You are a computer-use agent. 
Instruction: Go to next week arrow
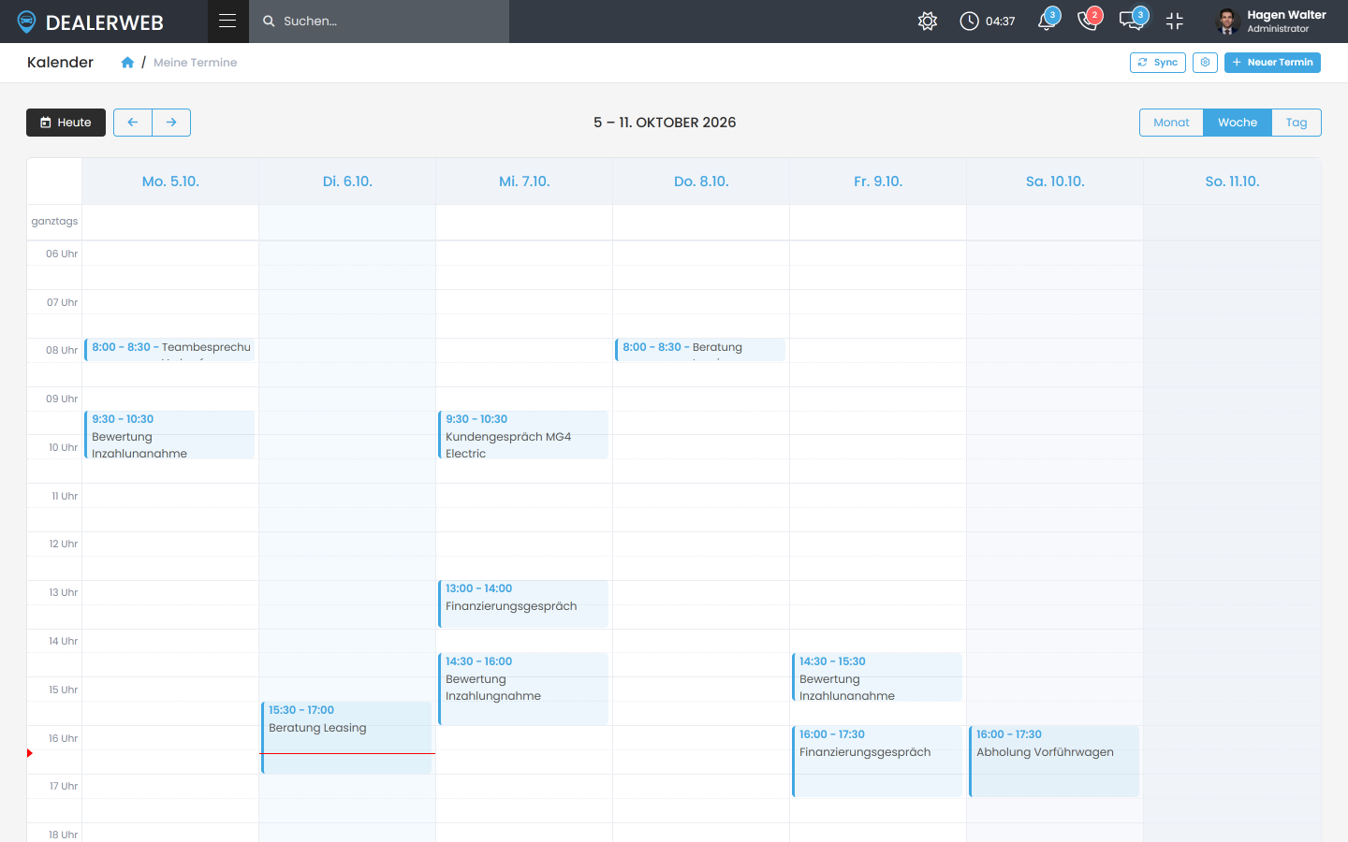171,123
